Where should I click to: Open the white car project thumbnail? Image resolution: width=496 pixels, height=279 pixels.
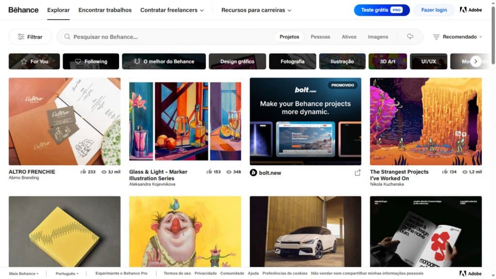pos(305,232)
